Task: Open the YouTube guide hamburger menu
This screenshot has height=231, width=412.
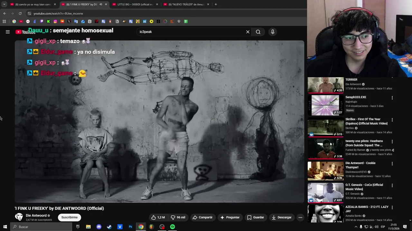Action: [8, 32]
